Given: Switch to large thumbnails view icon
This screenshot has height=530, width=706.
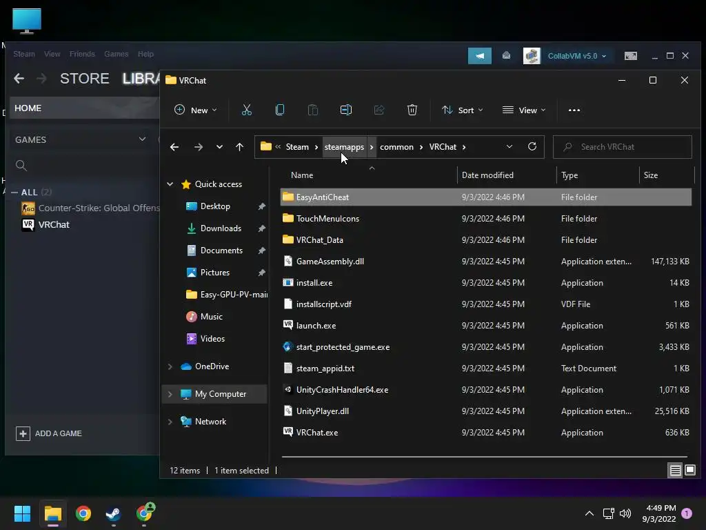Looking at the screenshot, I should click(x=690, y=471).
